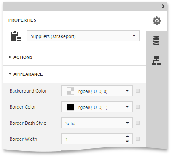The height and width of the screenshot is (158, 172).
Task: Click the clipboard categorized view icon
Action: tap(16, 36)
